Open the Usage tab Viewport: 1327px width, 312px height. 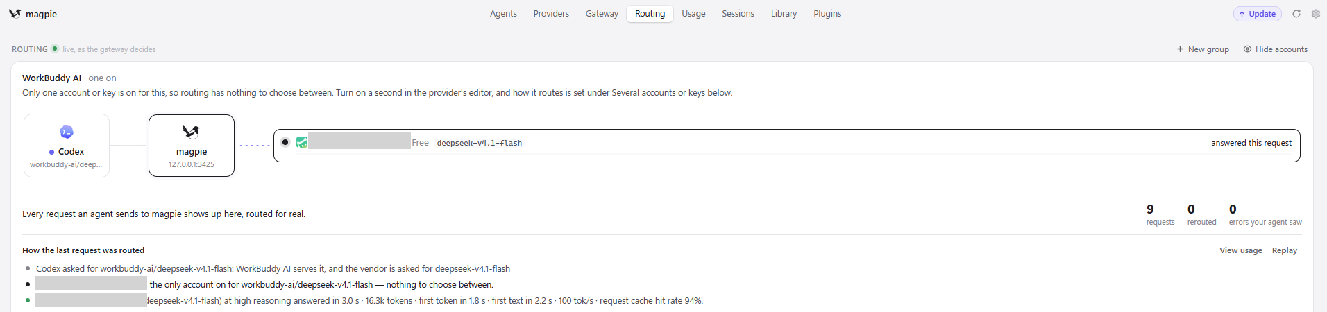(x=693, y=14)
